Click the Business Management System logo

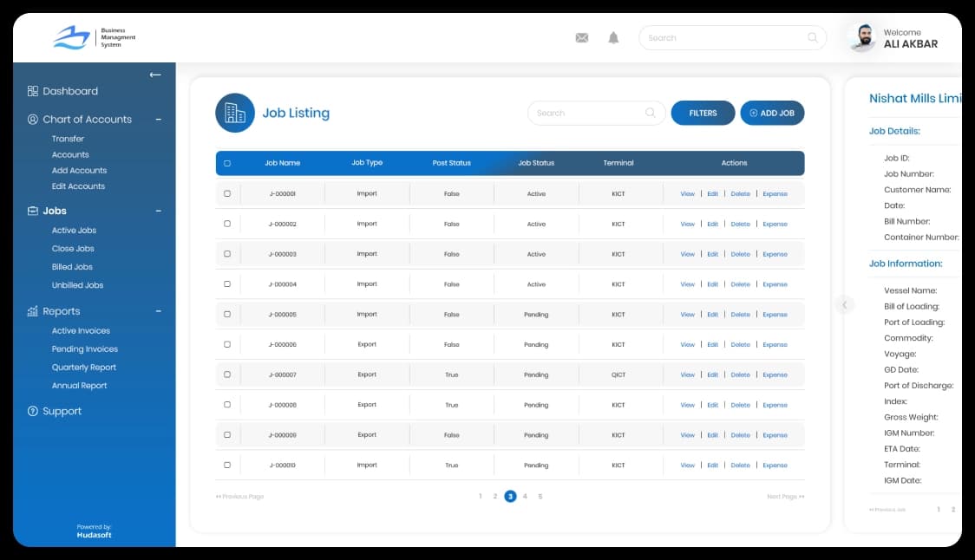(x=71, y=37)
